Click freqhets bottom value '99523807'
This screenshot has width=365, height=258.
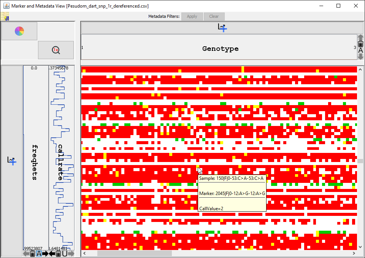point(33,249)
